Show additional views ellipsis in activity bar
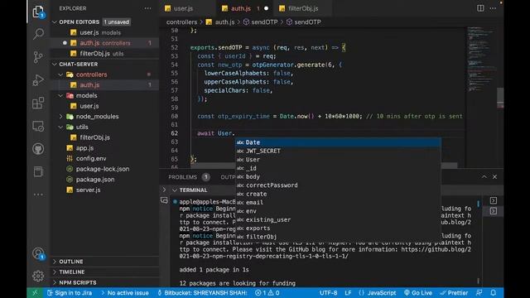This screenshot has height=298, width=530. tap(38, 195)
